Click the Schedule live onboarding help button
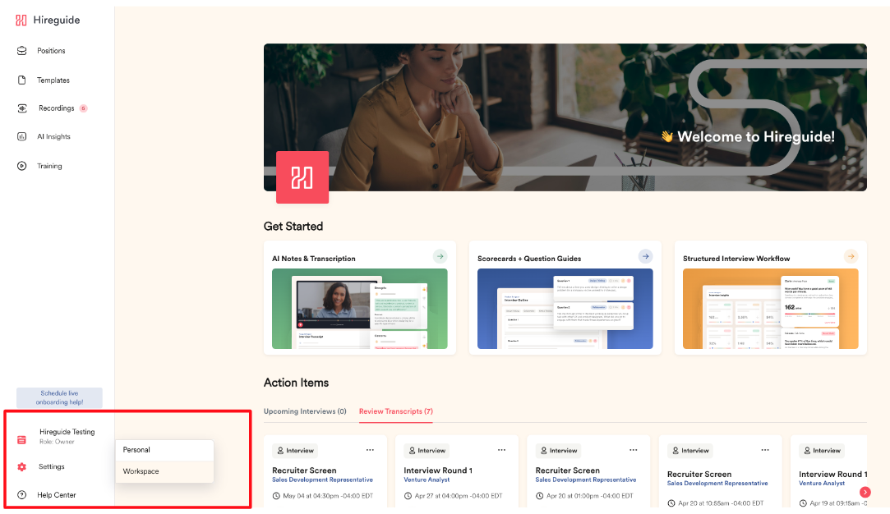Screen dimensions: 890x514 (x=60, y=397)
